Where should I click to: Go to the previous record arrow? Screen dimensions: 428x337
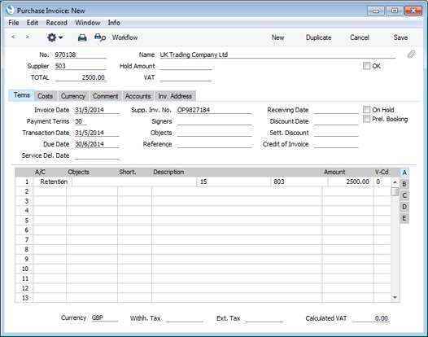(x=13, y=37)
